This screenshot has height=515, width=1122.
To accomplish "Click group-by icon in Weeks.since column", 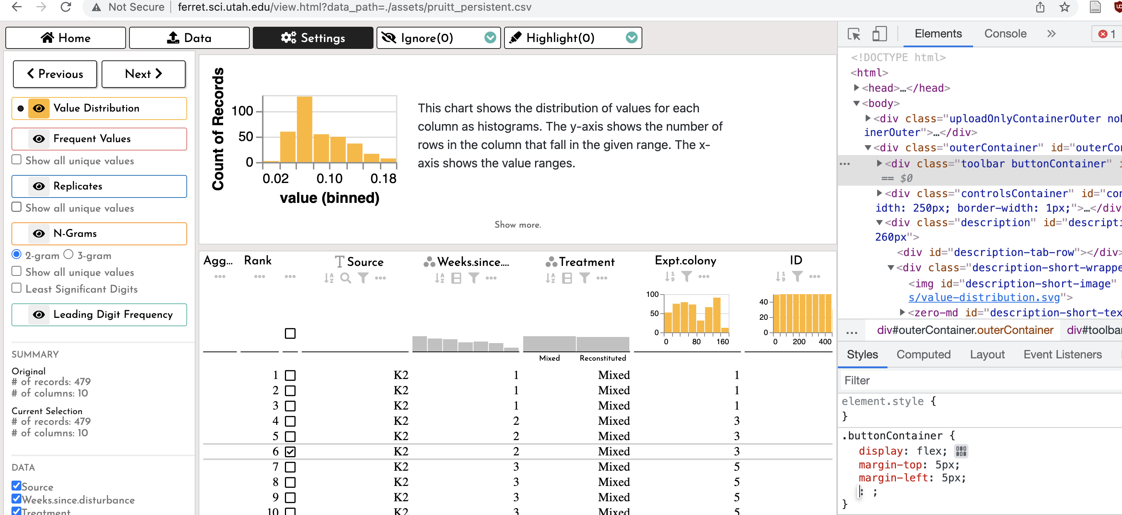I will [456, 278].
